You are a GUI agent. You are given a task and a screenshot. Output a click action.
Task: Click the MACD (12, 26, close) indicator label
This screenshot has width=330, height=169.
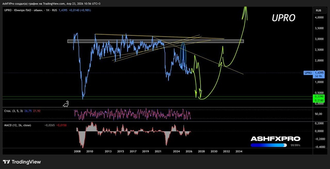pyautogui.click(x=18, y=125)
